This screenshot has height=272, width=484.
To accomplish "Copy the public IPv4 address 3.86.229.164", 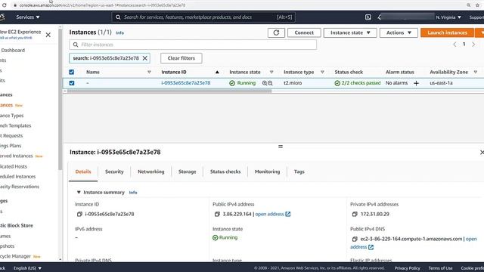I will (217, 214).
